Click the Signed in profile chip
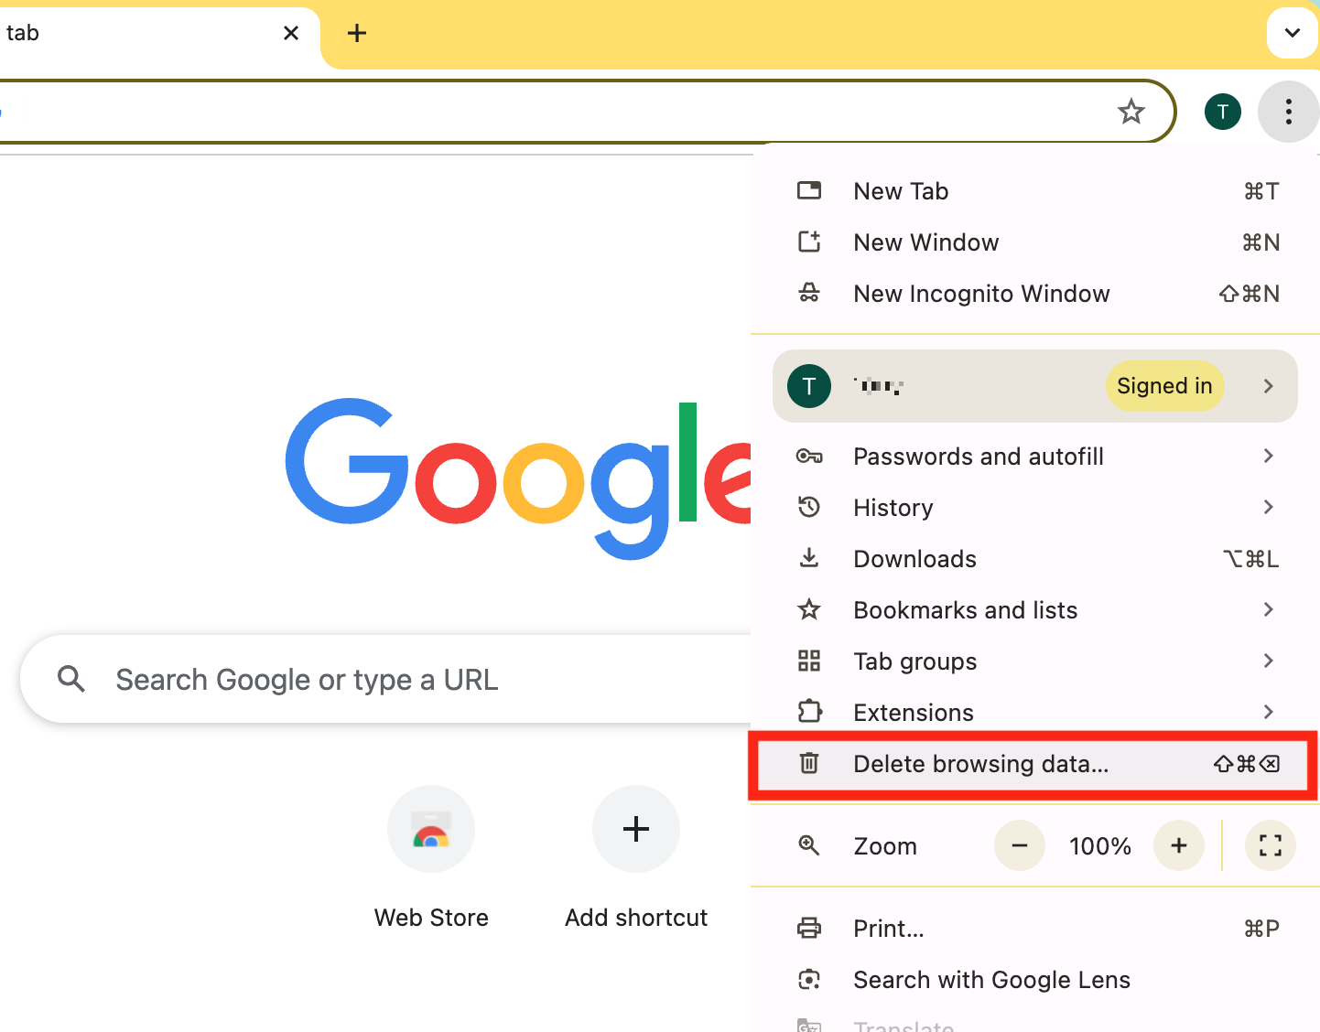1320x1032 pixels. tap(1164, 385)
